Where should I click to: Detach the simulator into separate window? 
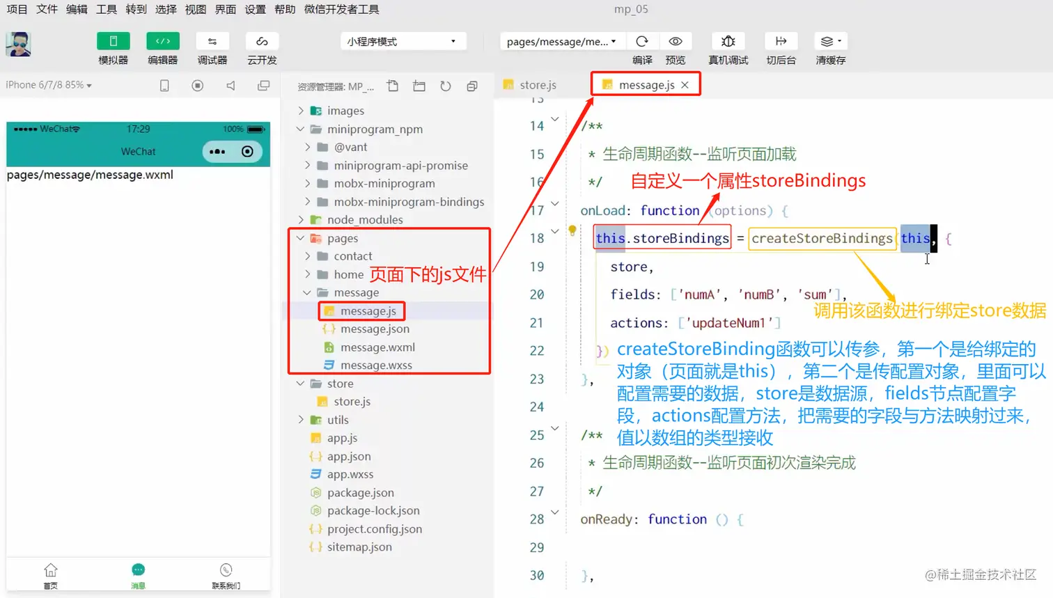(263, 86)
